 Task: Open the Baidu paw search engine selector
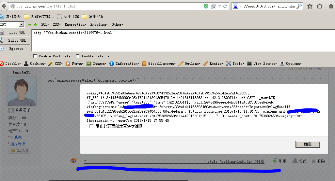(x=237, y=6)
